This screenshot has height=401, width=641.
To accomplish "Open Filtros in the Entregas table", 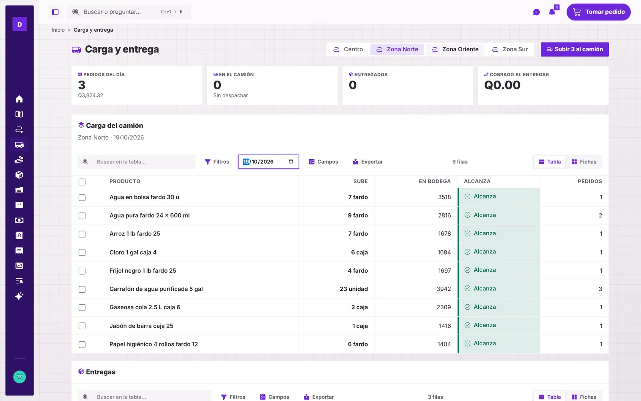I will click(233, 397).
